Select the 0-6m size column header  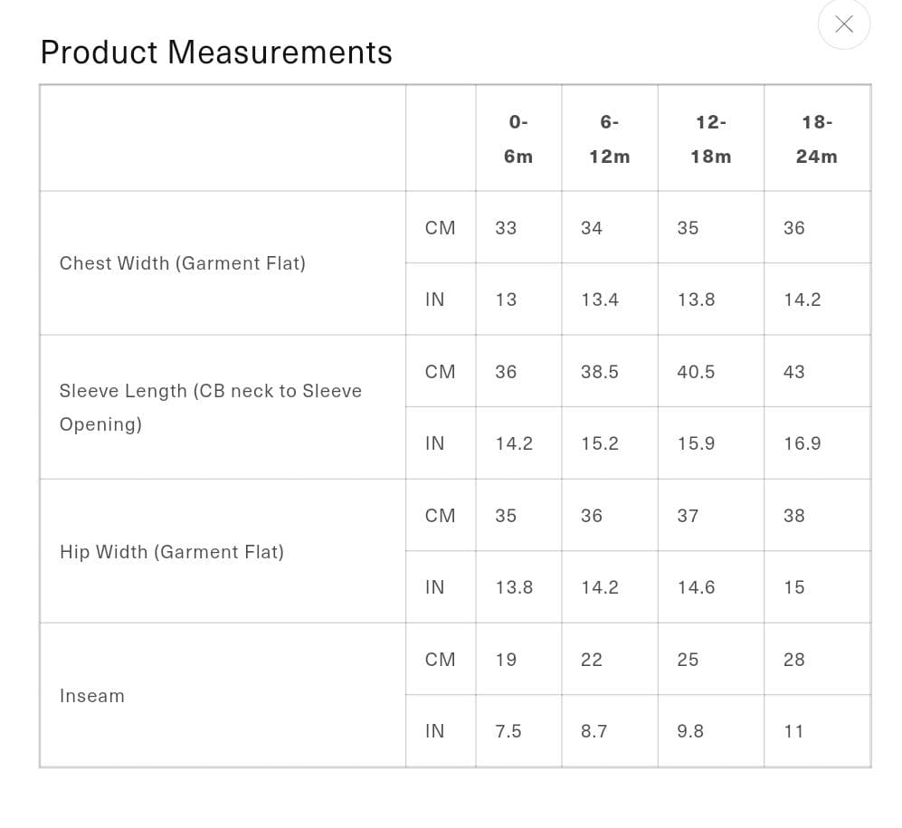(518, 138)
